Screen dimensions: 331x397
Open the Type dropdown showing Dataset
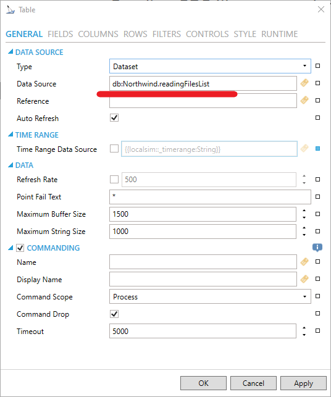tap(210, 66)
